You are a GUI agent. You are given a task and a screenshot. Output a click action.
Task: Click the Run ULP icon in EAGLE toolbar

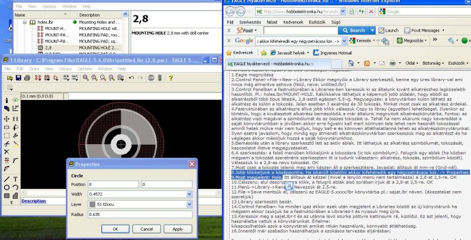pyautogui.click(x=75, y=78)
